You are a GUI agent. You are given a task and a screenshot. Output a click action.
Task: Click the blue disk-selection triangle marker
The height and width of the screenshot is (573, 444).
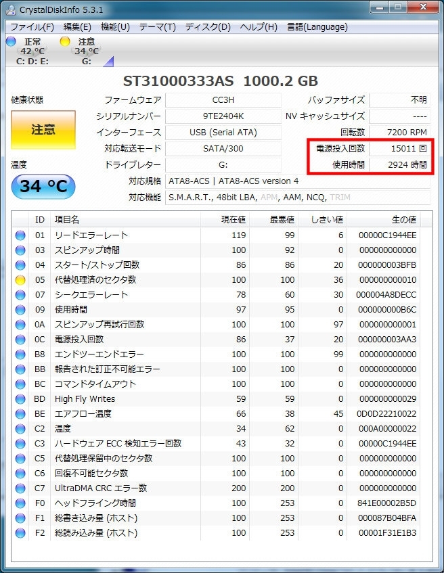pyautogui.click(x=108, y=62)
